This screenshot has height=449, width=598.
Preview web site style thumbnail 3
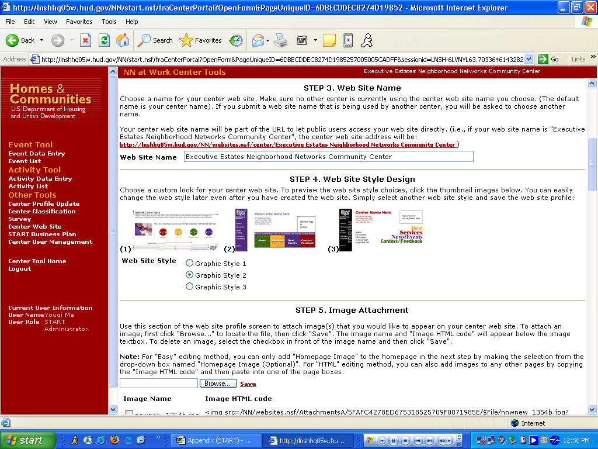pos(381,230)
